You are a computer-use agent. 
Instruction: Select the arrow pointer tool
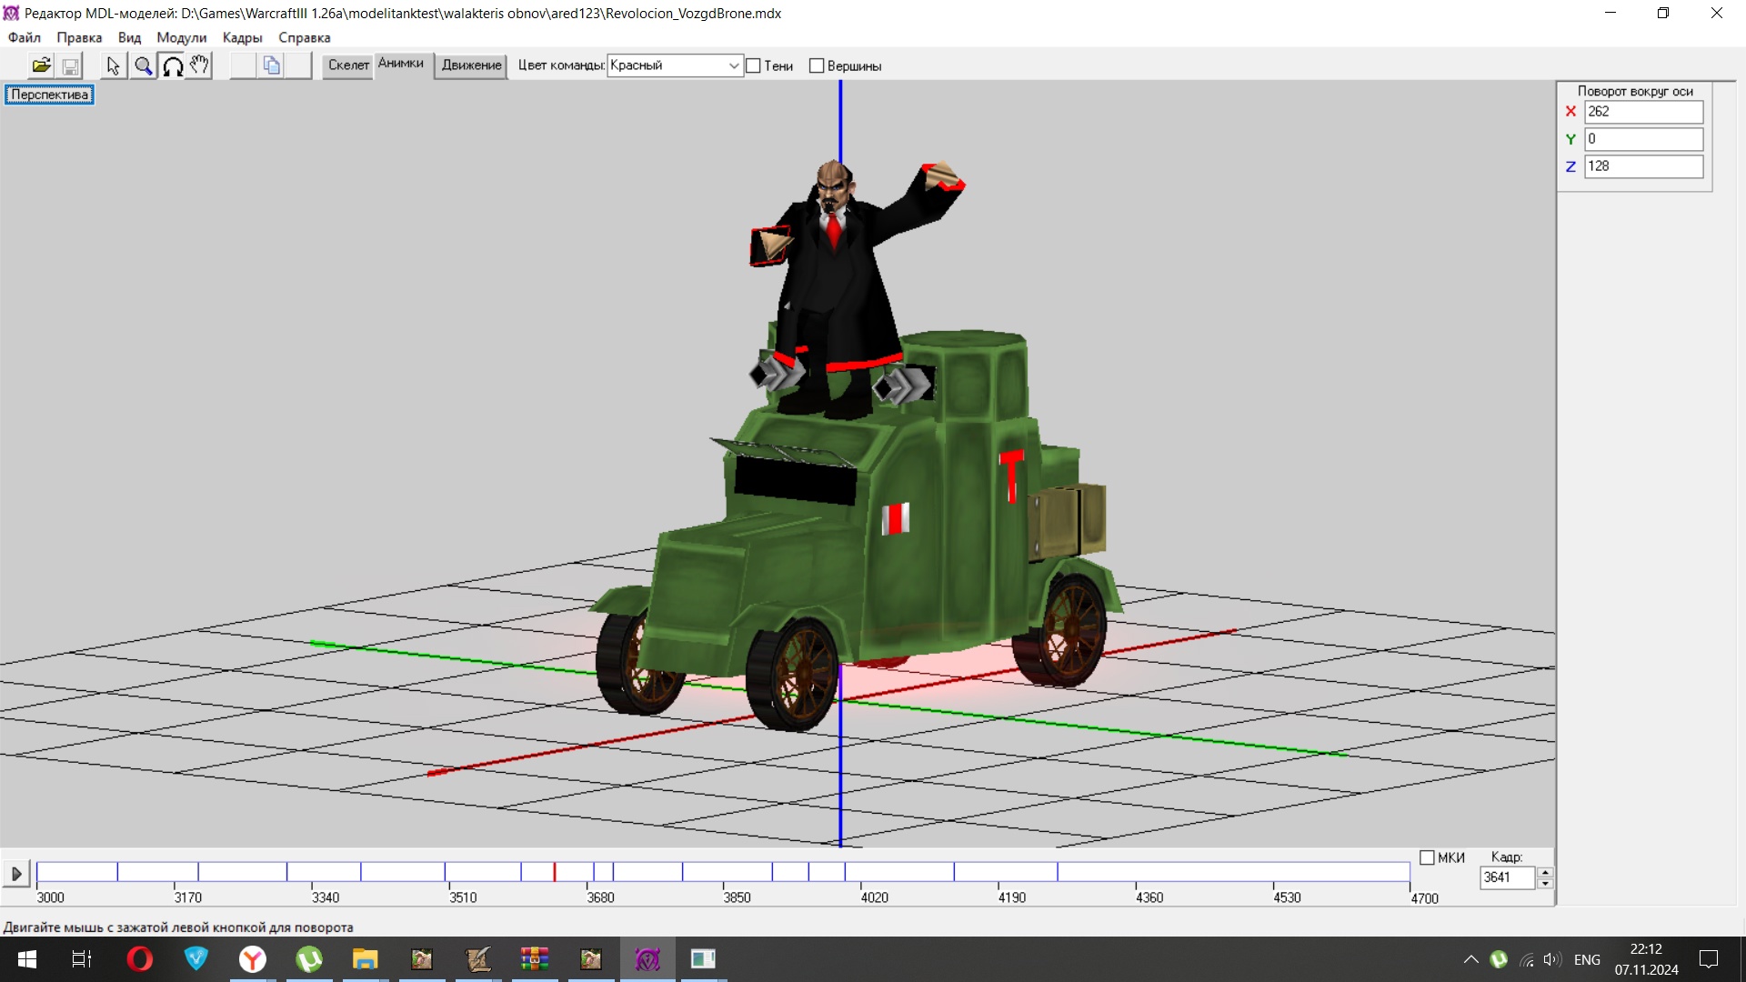point(113,65)
